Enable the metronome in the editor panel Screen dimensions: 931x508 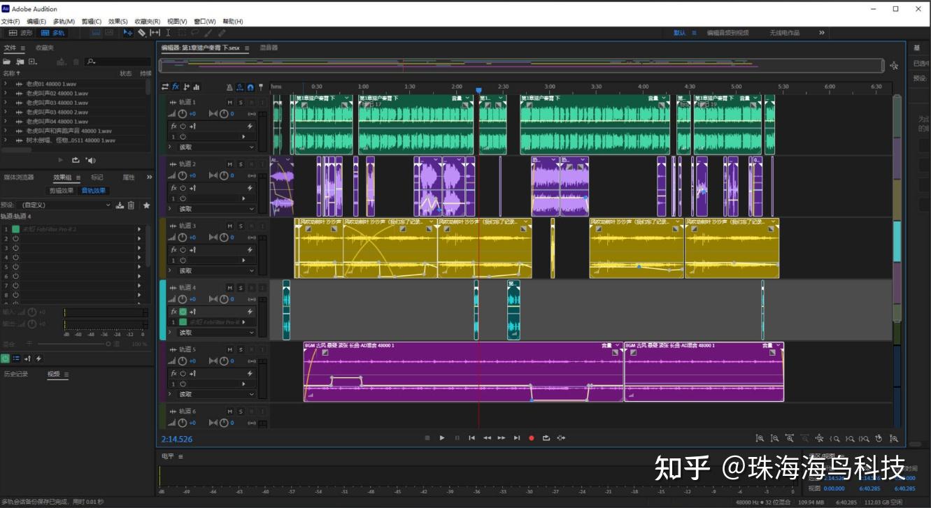pyautogui.click(x=229, y=87)
